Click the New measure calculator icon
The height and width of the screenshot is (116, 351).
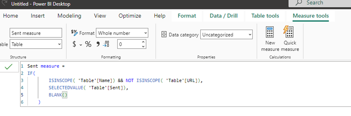270,33
